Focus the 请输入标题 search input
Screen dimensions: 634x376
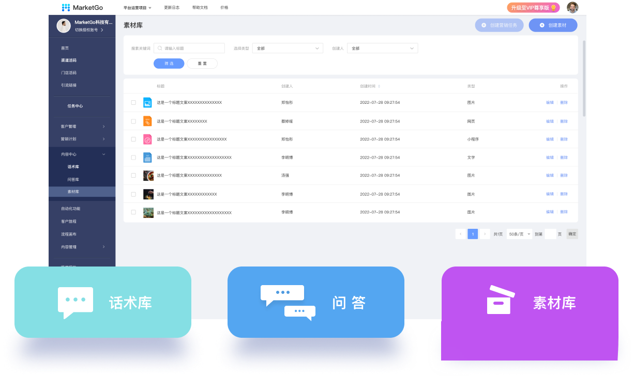pos(189,48)
